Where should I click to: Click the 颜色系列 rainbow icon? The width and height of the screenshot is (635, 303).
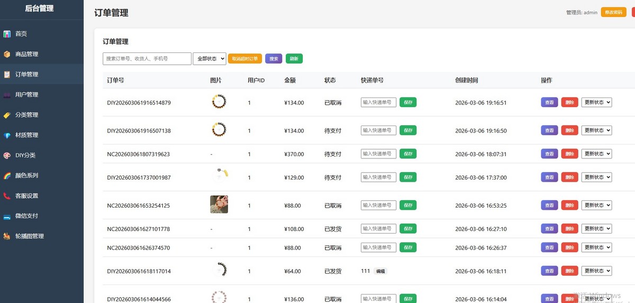tap(7, 175)
